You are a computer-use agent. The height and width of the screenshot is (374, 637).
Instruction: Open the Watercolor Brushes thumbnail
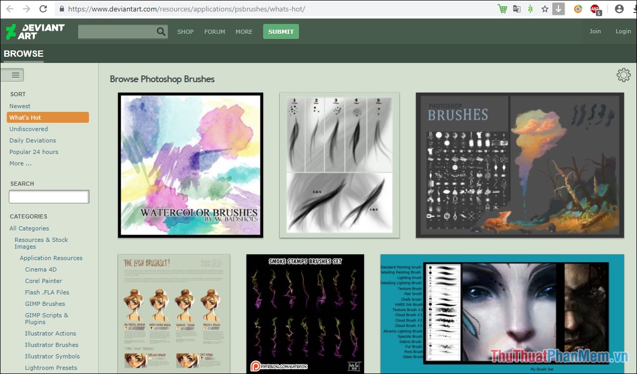190,165
